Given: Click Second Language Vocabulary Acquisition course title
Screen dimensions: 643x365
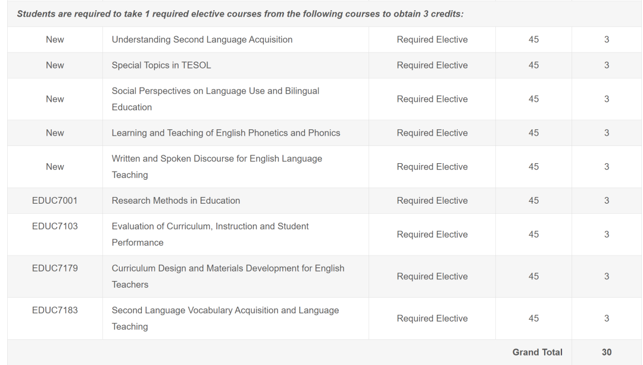Looking at the screenshot, I should pyautogui.click(x=225, y=318).
